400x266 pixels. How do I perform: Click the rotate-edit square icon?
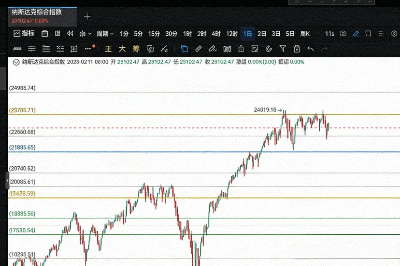[150, 49]
